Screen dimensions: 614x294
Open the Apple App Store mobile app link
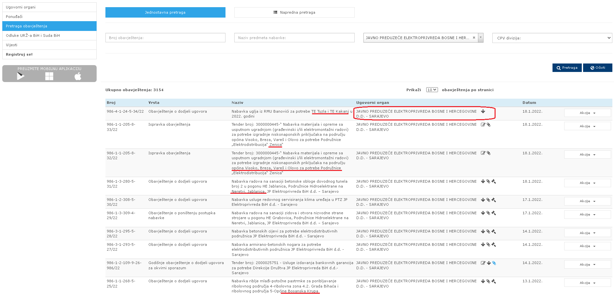point(78,76)
